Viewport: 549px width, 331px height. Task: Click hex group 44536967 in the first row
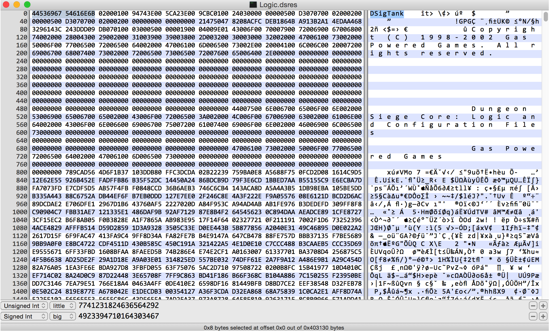point(47,14)
